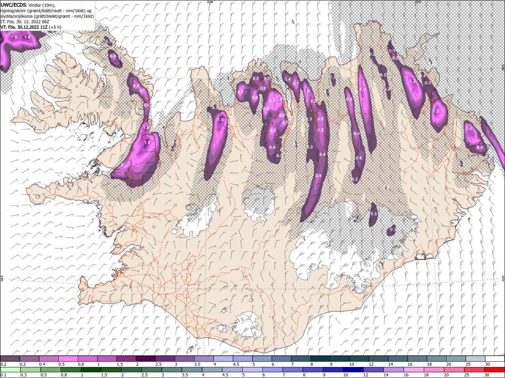Click the 1.6 precipitation value on the map

(x=15, y=37)
